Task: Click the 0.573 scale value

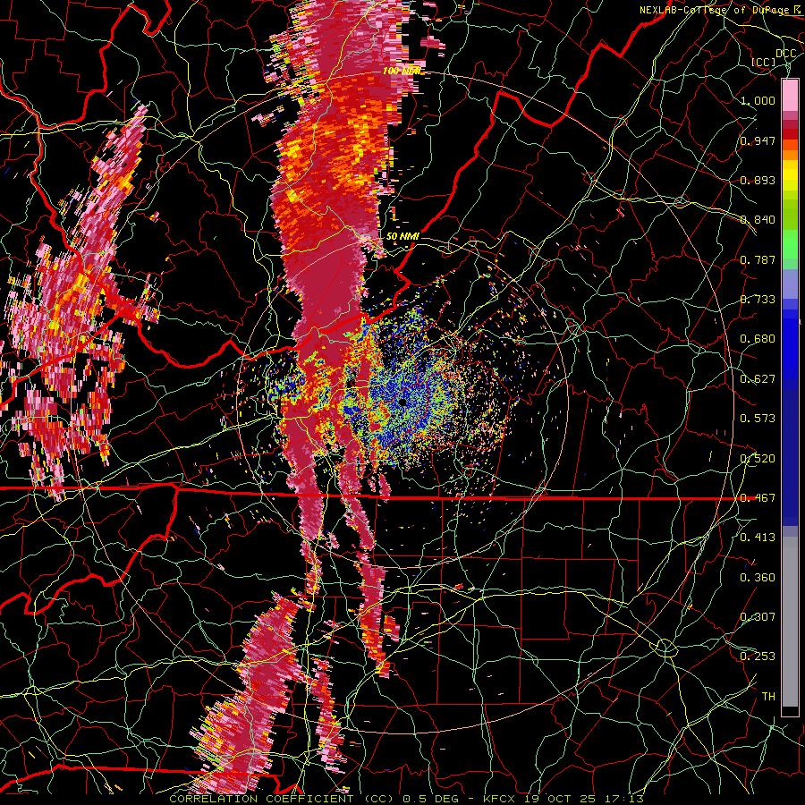Action: coord(758,419)
